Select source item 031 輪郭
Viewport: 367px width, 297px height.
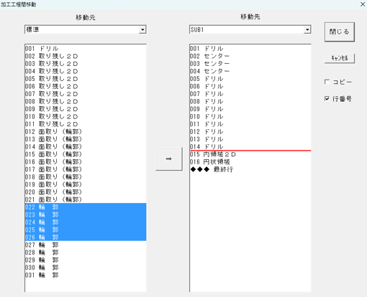tap(86, 275)
